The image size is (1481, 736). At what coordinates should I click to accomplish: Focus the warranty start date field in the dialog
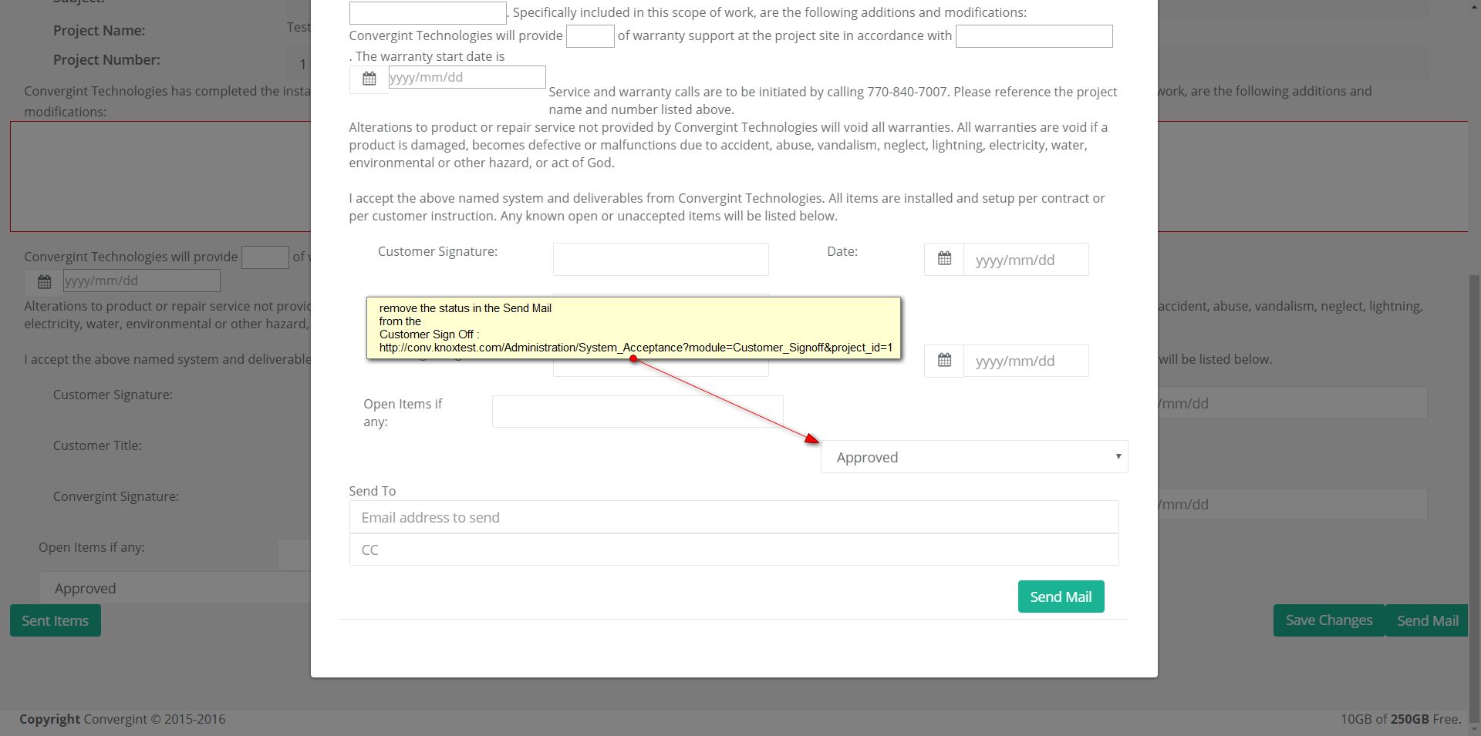pyautogui.click(x=467, y=77)
